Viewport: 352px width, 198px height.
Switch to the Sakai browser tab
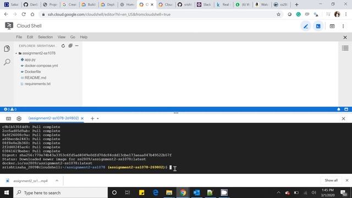11,4
